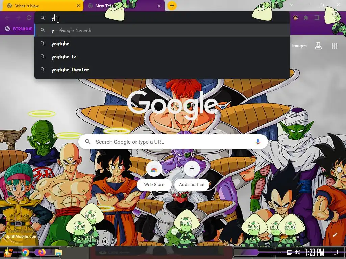The width and height of the screenshot is (346, 259).
Task: Open the Extensions puzzle icon
Action: click(306, 18)
